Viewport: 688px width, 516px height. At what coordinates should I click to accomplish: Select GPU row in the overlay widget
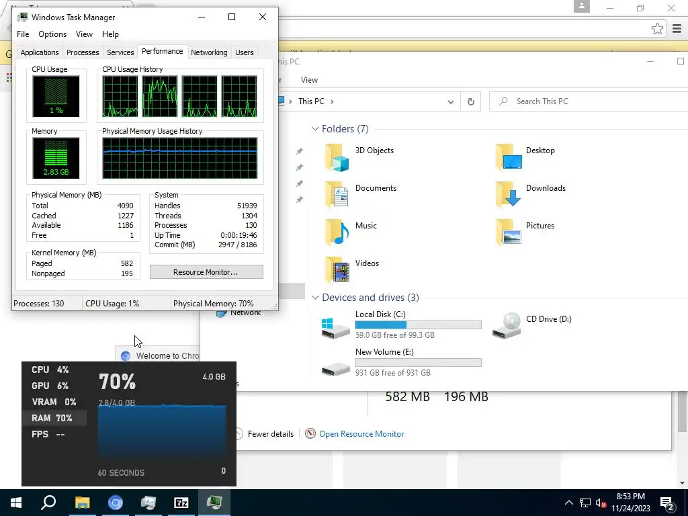point(54,386)
